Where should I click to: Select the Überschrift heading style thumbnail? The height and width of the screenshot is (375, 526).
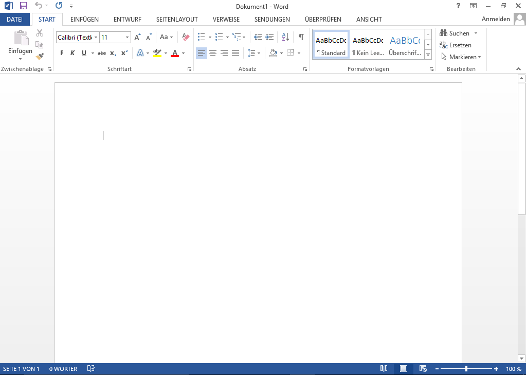(405, 44)
